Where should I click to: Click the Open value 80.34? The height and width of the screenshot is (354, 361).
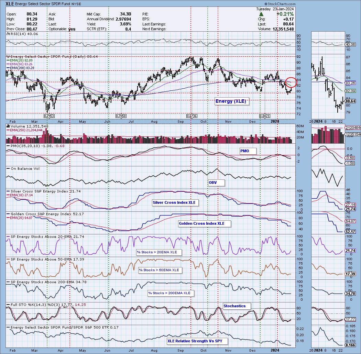(x=32, y=14)
